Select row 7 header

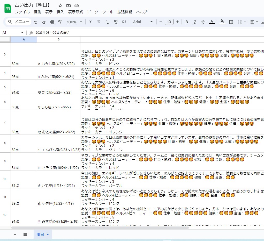click(x=5, y=122)
